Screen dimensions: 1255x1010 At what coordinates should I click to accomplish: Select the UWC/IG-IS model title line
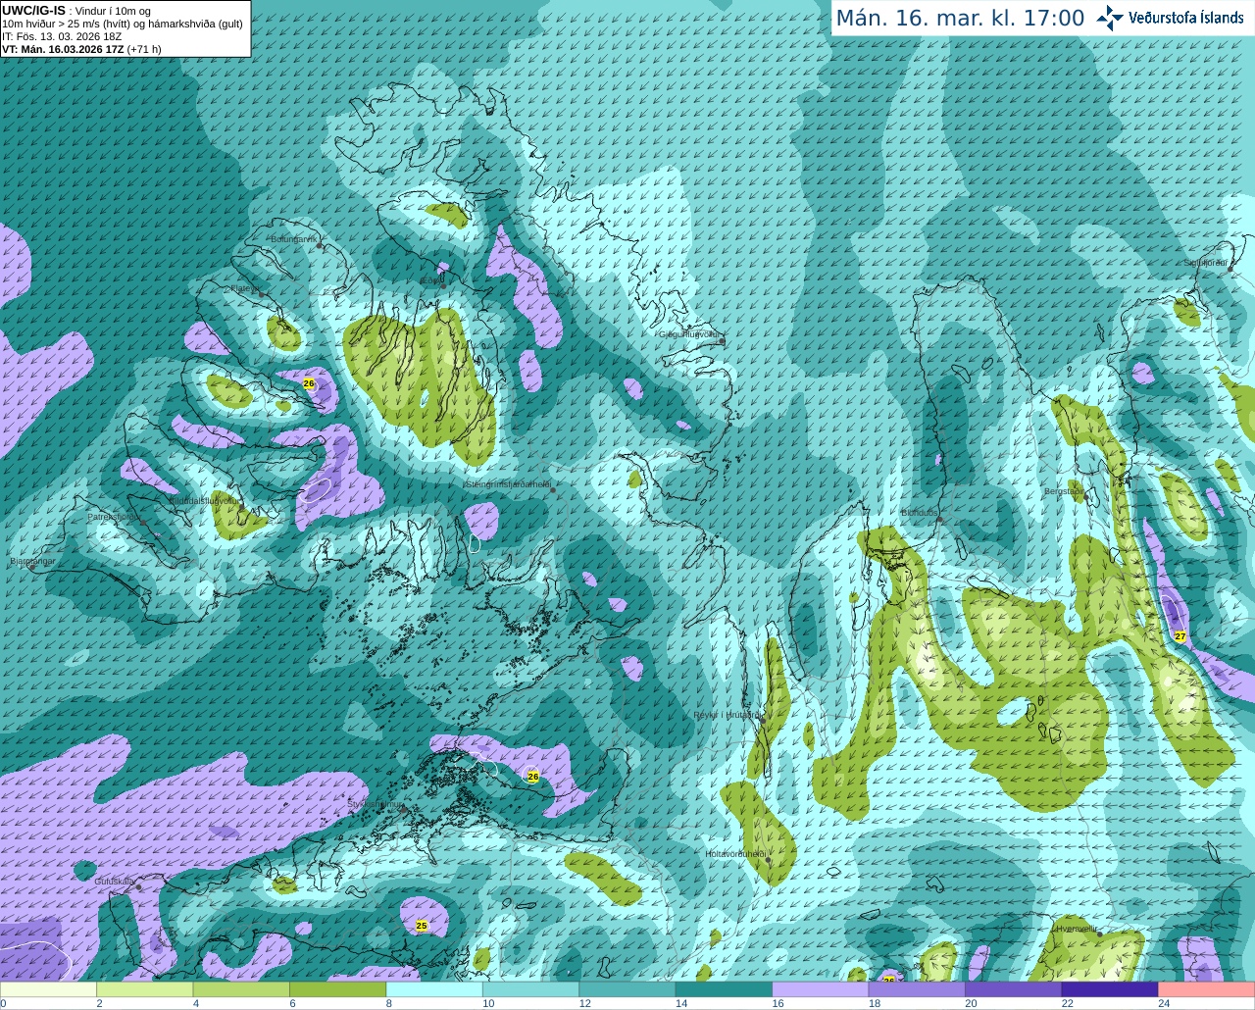point(76,11)
